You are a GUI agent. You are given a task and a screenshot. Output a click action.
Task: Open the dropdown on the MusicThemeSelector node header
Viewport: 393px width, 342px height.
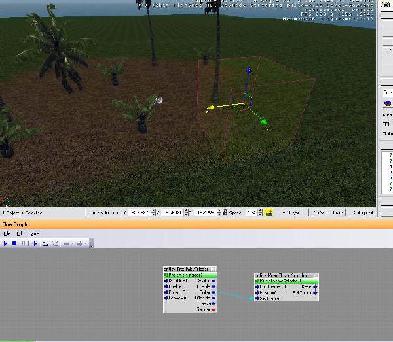pos(316,275)
